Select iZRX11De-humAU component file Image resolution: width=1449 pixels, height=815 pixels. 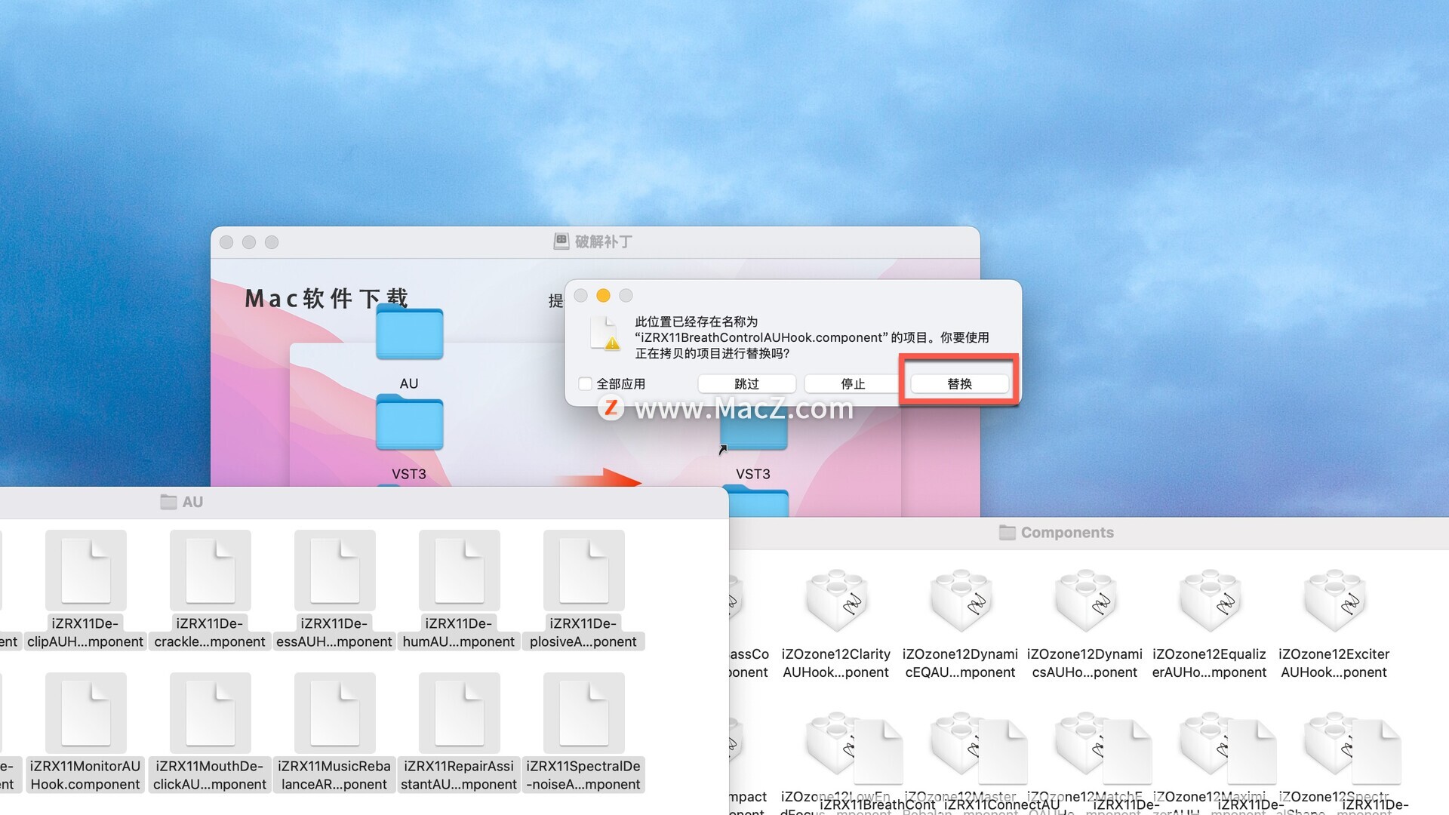pyautogui.click(x=459, y=570)
